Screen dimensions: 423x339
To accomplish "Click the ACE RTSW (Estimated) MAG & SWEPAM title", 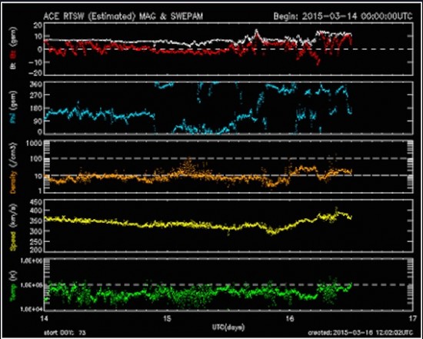I will coord(123,16).
